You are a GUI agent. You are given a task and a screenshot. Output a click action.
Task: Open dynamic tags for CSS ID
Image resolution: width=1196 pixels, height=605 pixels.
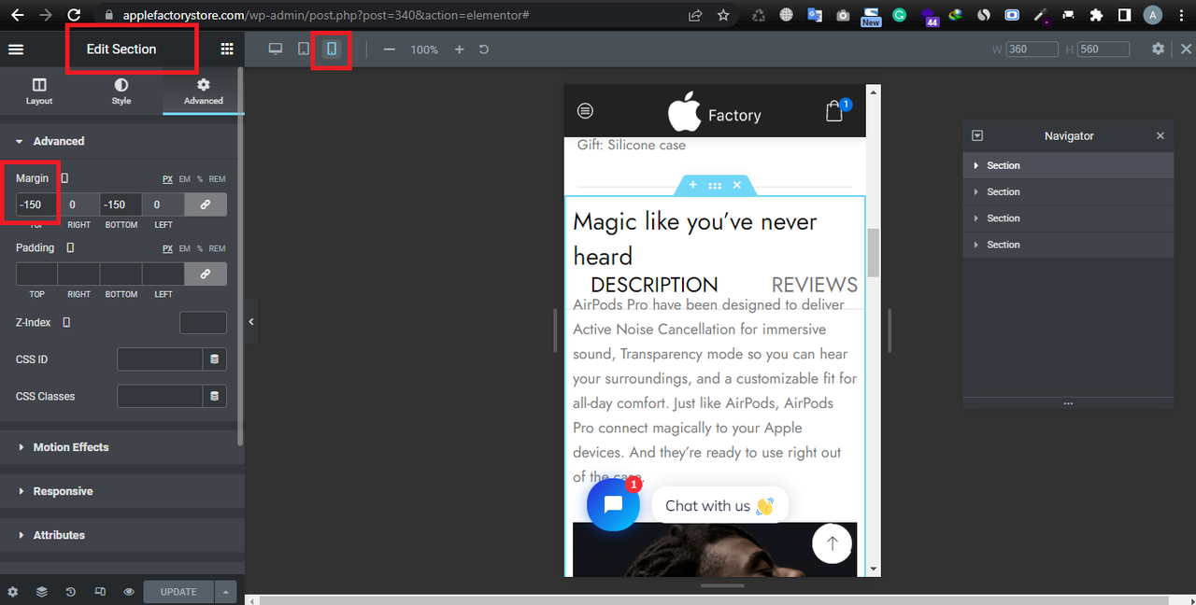215,359
